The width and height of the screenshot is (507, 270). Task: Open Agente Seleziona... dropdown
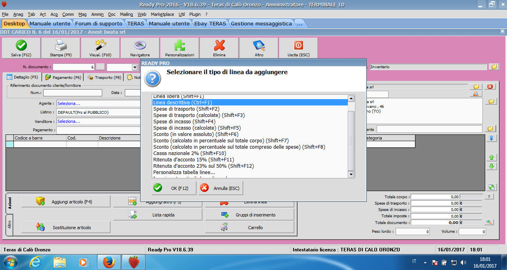click(x=99, y=103)
